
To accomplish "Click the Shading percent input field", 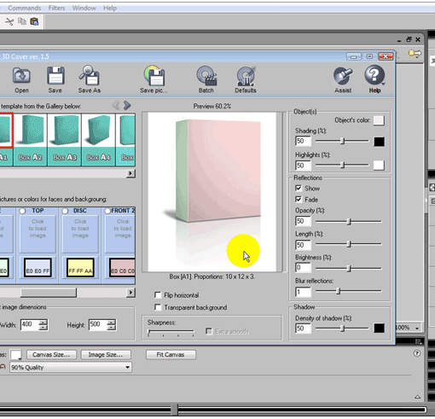I will pyautogui.click(x=303, y=141).
